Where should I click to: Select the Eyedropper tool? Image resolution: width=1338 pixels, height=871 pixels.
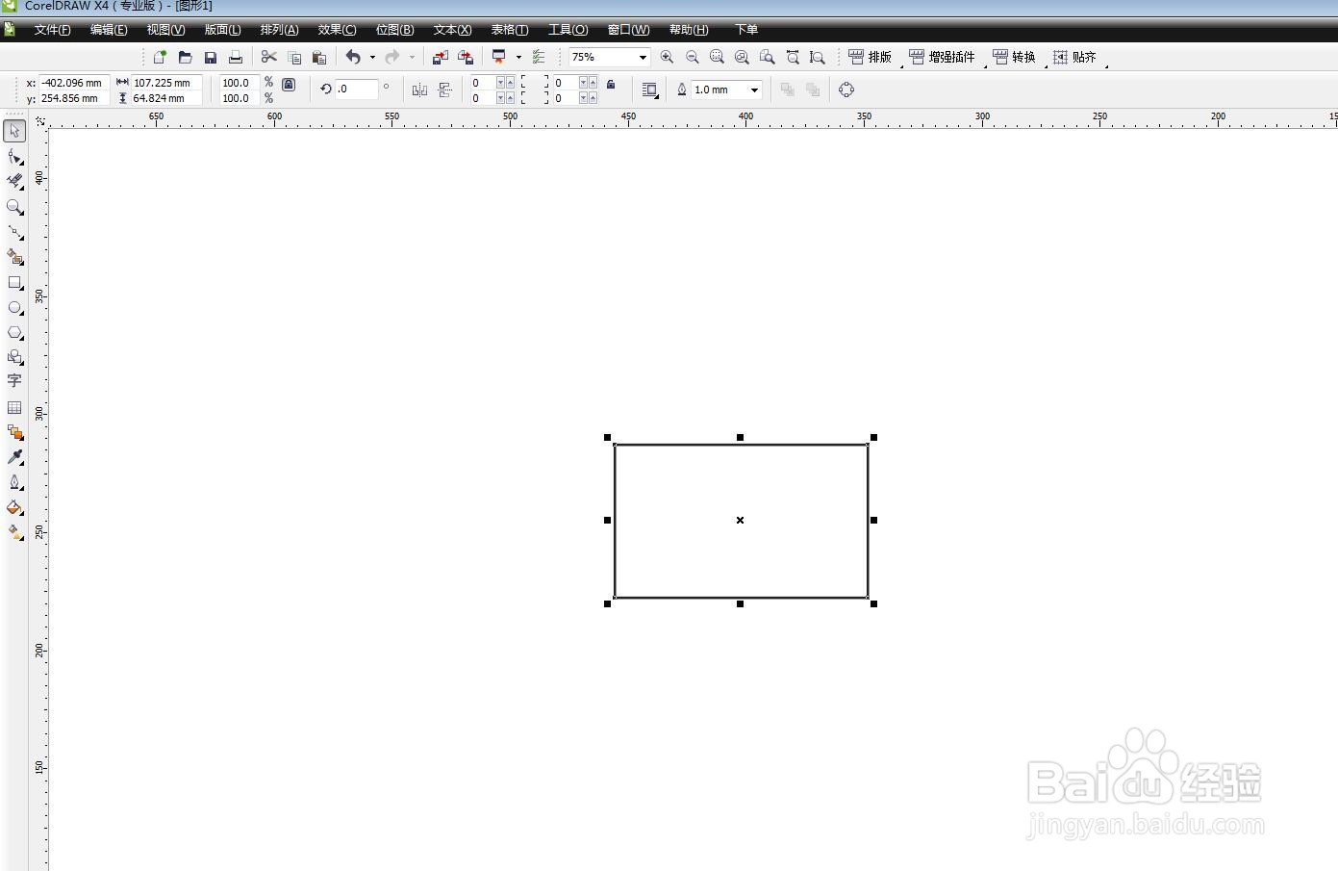pos(14,457)
